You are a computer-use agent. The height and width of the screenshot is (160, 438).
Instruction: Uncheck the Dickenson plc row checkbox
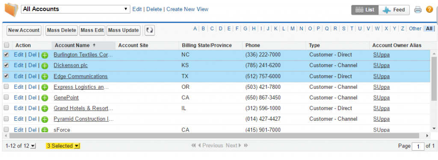point(6,65)
